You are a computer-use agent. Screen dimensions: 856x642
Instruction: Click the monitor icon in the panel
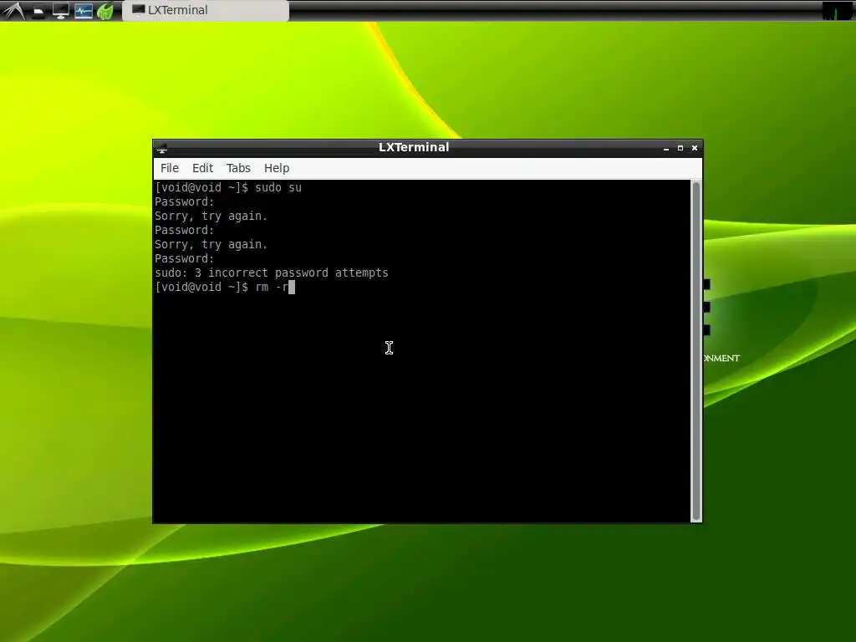(60, 10)
